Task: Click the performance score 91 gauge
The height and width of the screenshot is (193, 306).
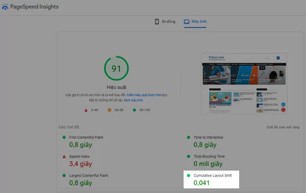Action: (116, 68)
